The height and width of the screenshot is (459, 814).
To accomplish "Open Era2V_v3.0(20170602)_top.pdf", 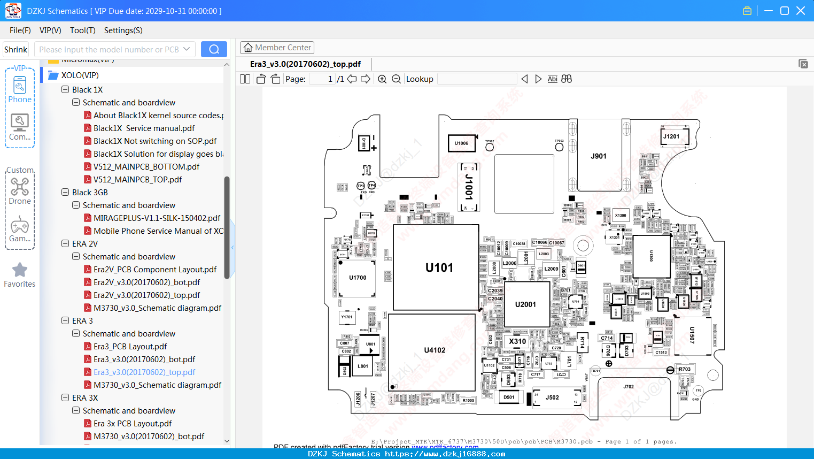I will [x=147, y=295].
